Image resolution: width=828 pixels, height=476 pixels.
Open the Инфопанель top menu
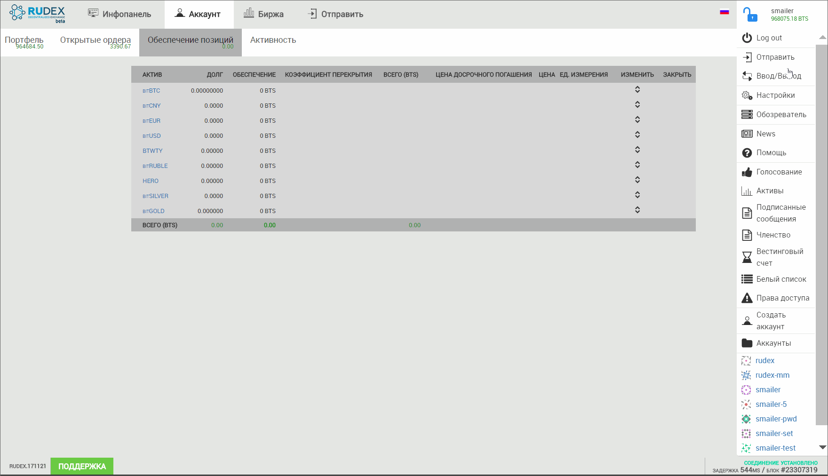(119, 14)
